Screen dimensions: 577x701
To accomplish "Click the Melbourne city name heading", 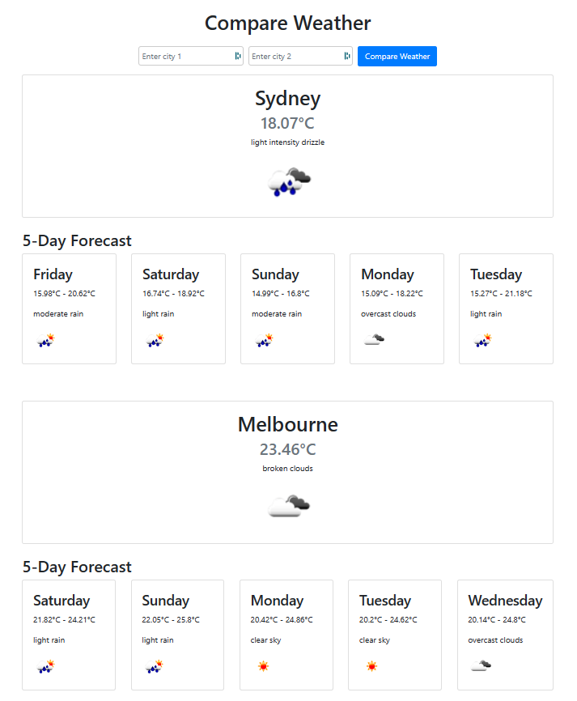I will click(x=288, y=424).
